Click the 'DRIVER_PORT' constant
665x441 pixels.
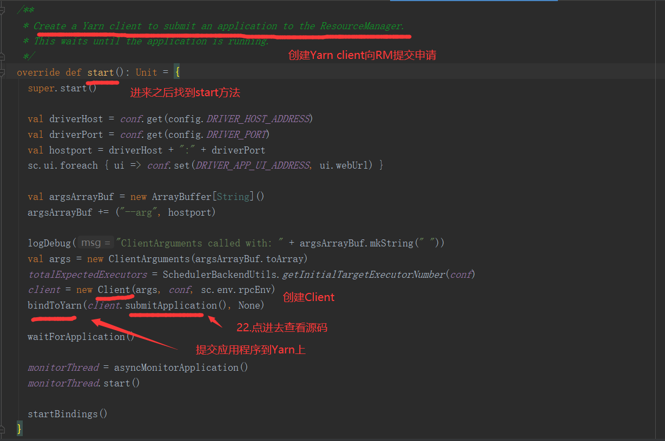click(237, 134)
